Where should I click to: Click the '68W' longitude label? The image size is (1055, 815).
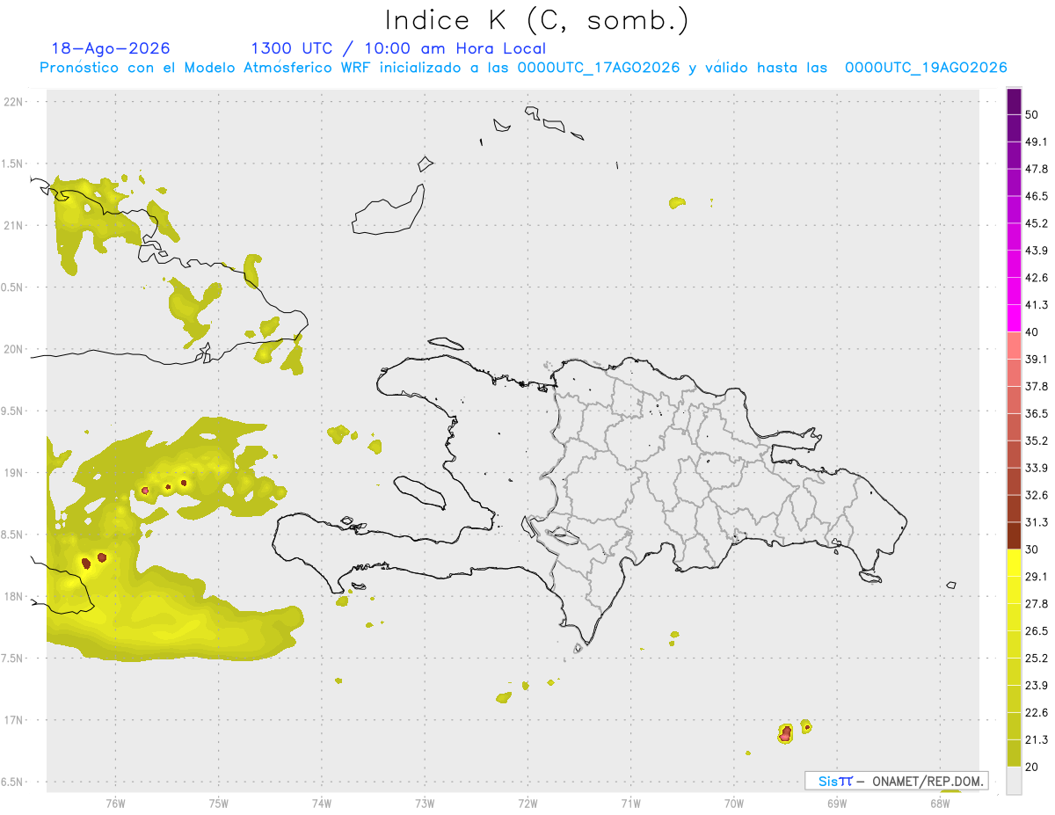[940, 804]
